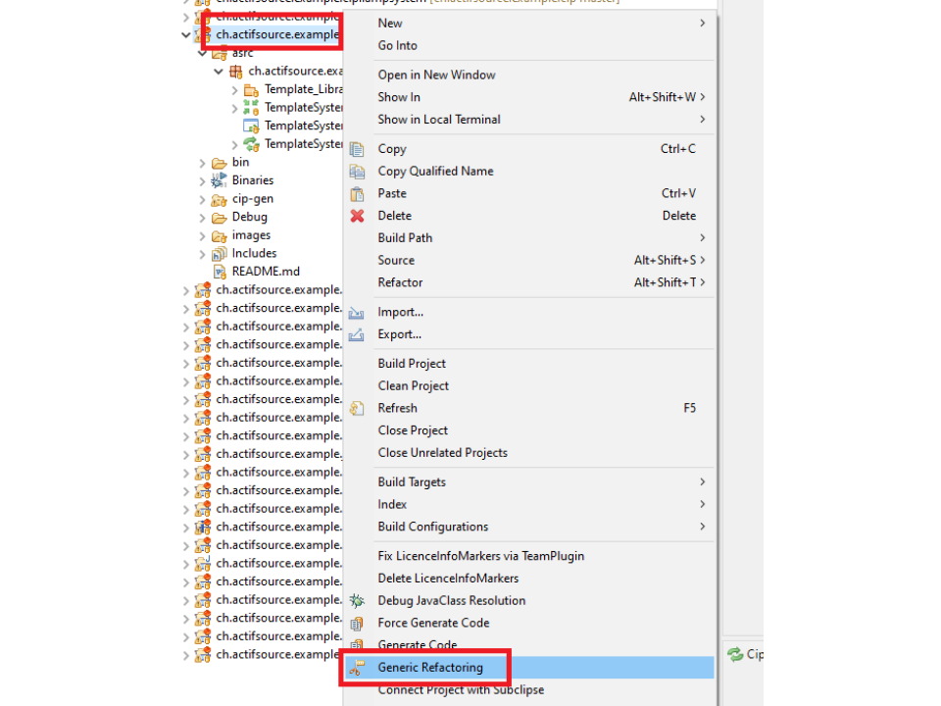Image resolution: width=941 pixels, height=706 pixels.
Task: Collapse the asrc folder node
Action: click(x=203, y=53)
